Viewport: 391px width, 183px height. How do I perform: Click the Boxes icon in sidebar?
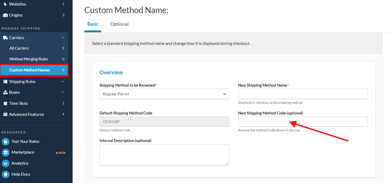[5, 92]
